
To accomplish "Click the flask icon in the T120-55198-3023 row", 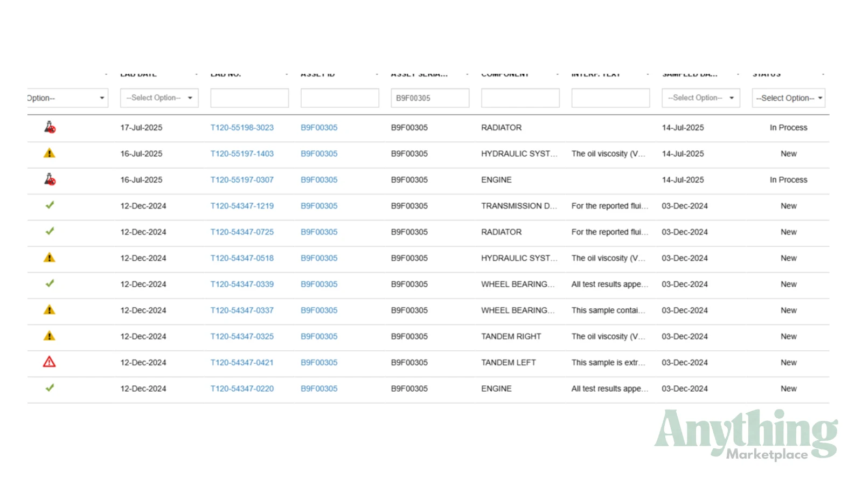I will (x=50, y=127).
